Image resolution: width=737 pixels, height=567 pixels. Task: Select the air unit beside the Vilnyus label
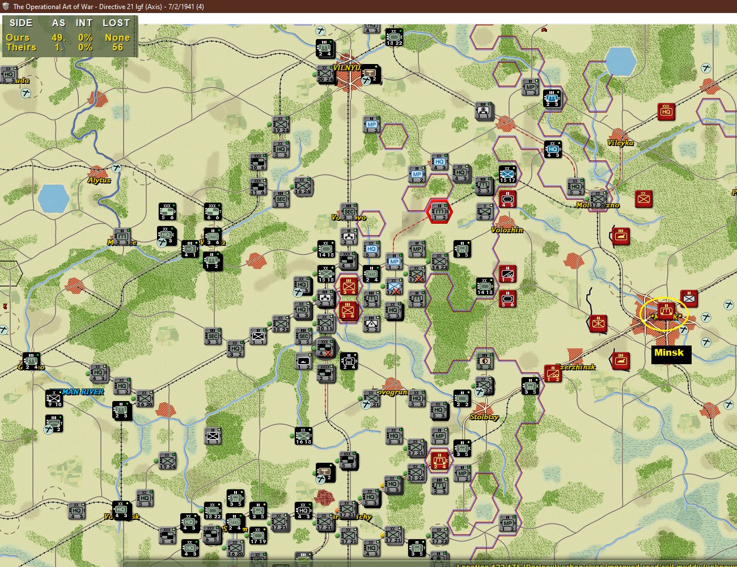pyautogui.click(x=370, y=74)
